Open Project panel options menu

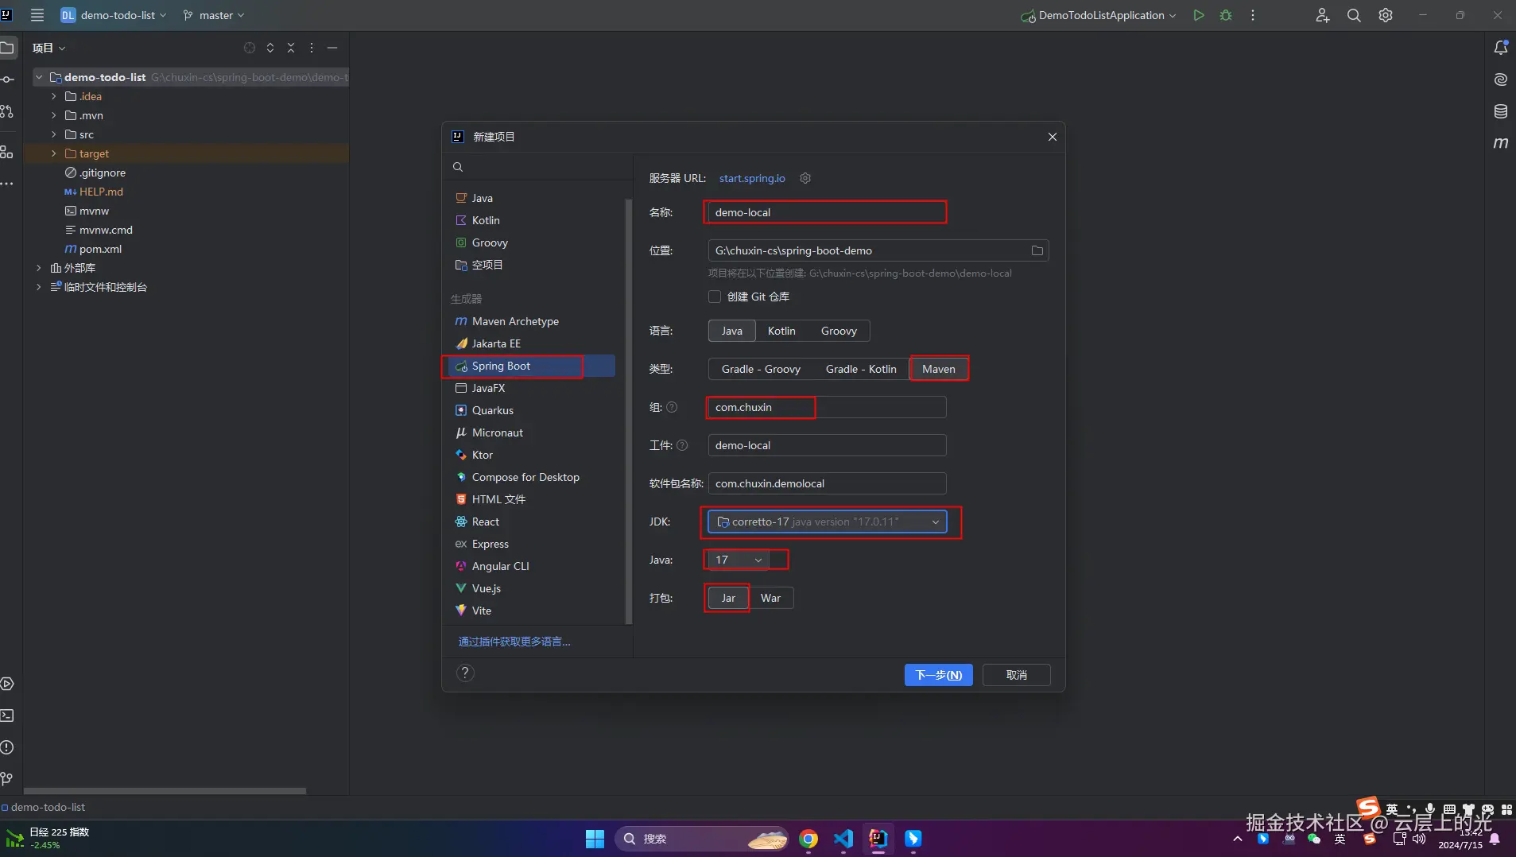click(x=312, y=48)
